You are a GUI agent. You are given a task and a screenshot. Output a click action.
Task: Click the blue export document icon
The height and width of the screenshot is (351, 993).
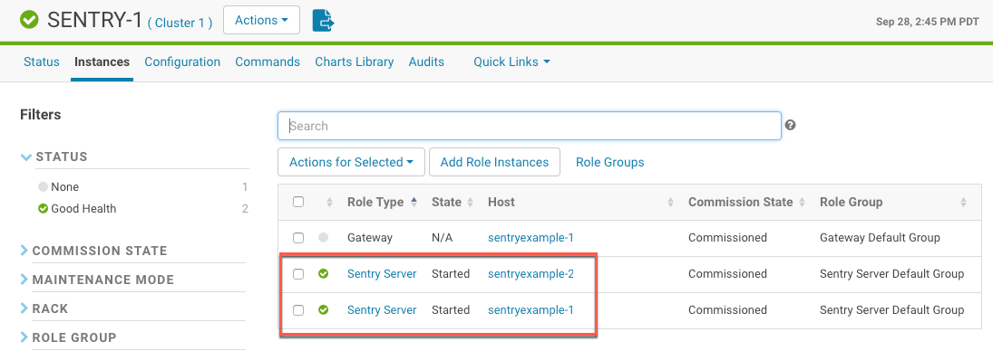(323, 21)
